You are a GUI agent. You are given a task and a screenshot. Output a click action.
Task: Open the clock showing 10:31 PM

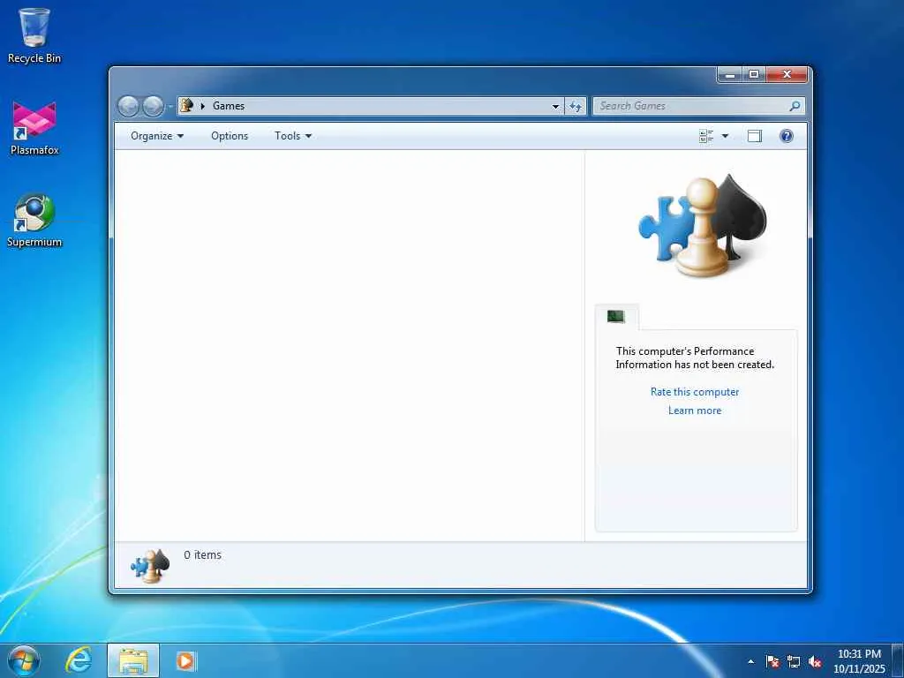pyautogui.click(x=859, y=661)
